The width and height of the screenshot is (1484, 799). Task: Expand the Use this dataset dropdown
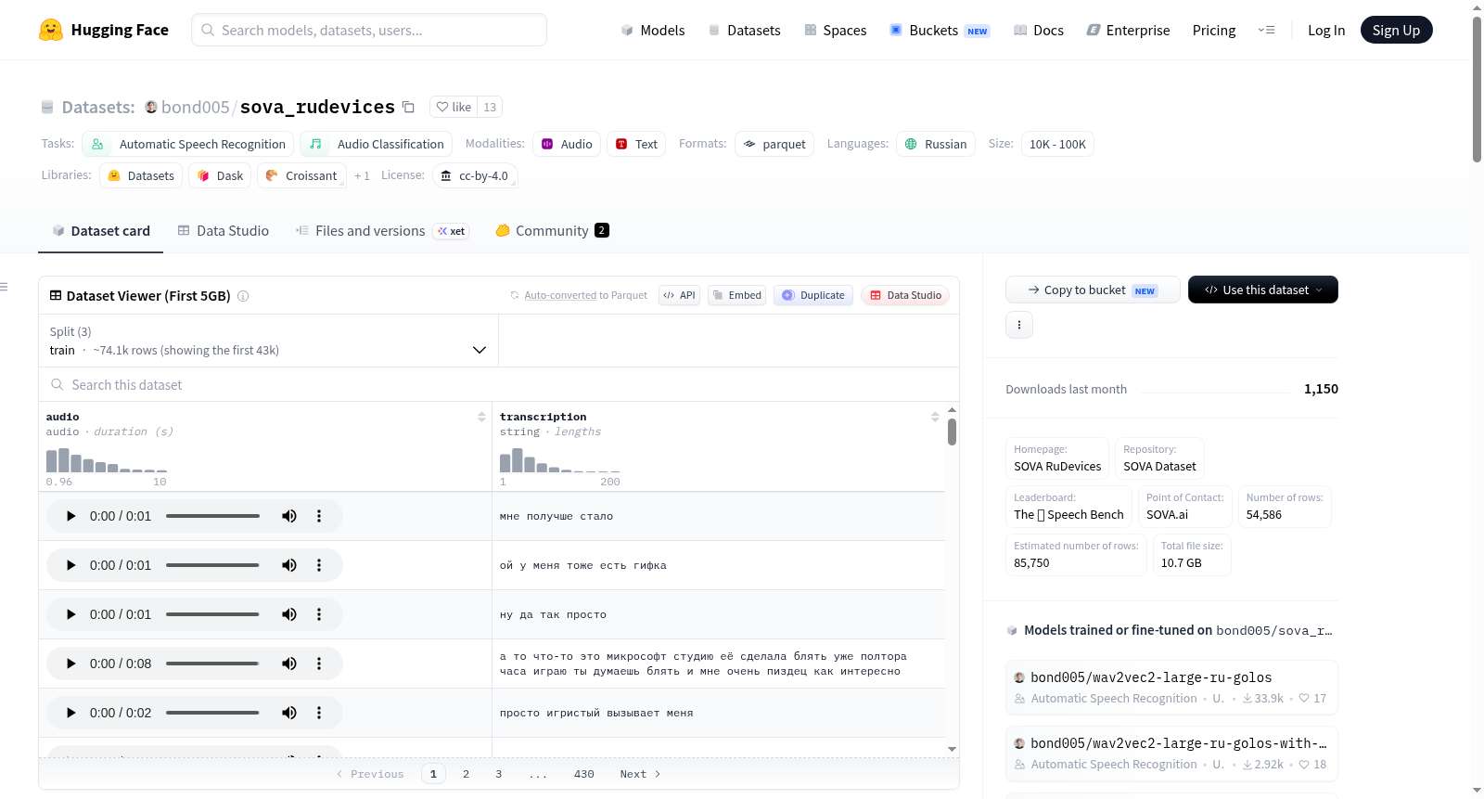click(1262, 290)
